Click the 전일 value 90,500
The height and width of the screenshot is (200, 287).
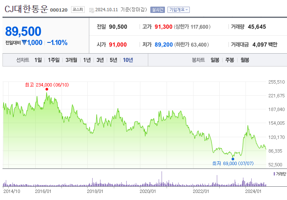118,27
